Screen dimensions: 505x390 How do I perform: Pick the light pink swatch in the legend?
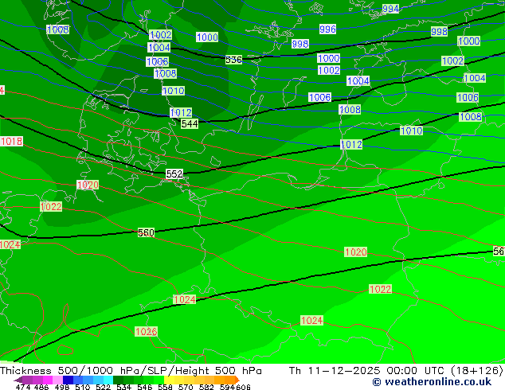point(57,380)
